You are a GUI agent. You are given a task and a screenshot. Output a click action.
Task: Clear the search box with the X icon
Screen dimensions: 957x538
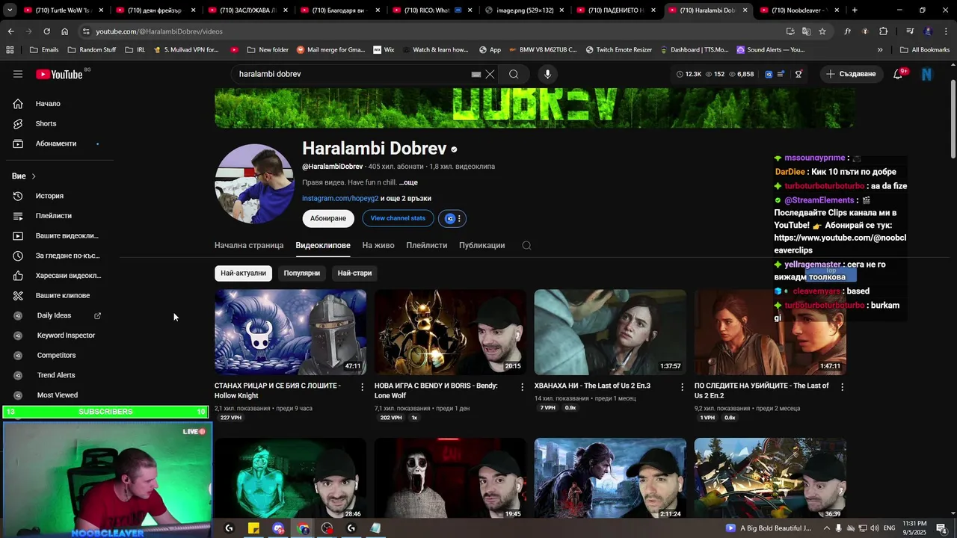pos(490,74)
